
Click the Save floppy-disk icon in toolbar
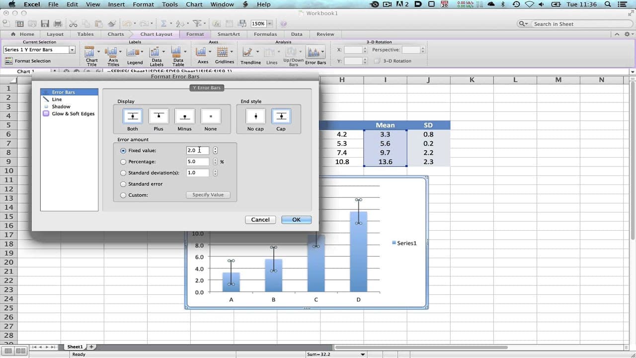(45, 23)
